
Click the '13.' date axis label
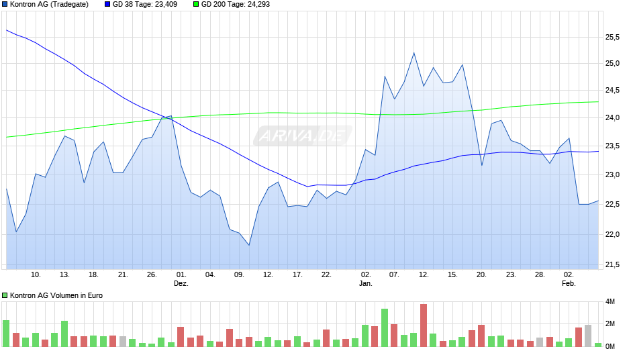65,275
